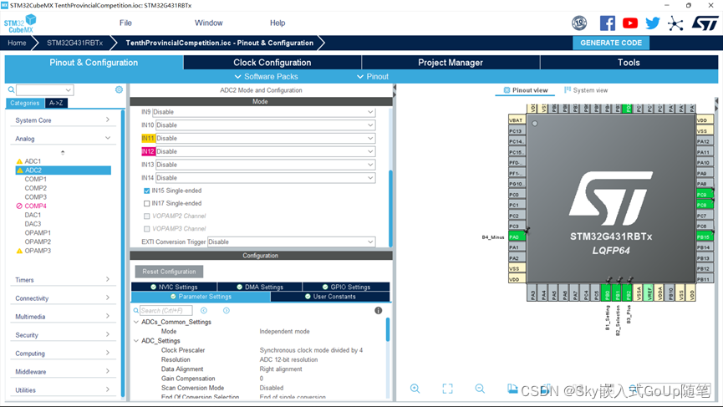Zoom out of the pinout view

coord(480,389)
